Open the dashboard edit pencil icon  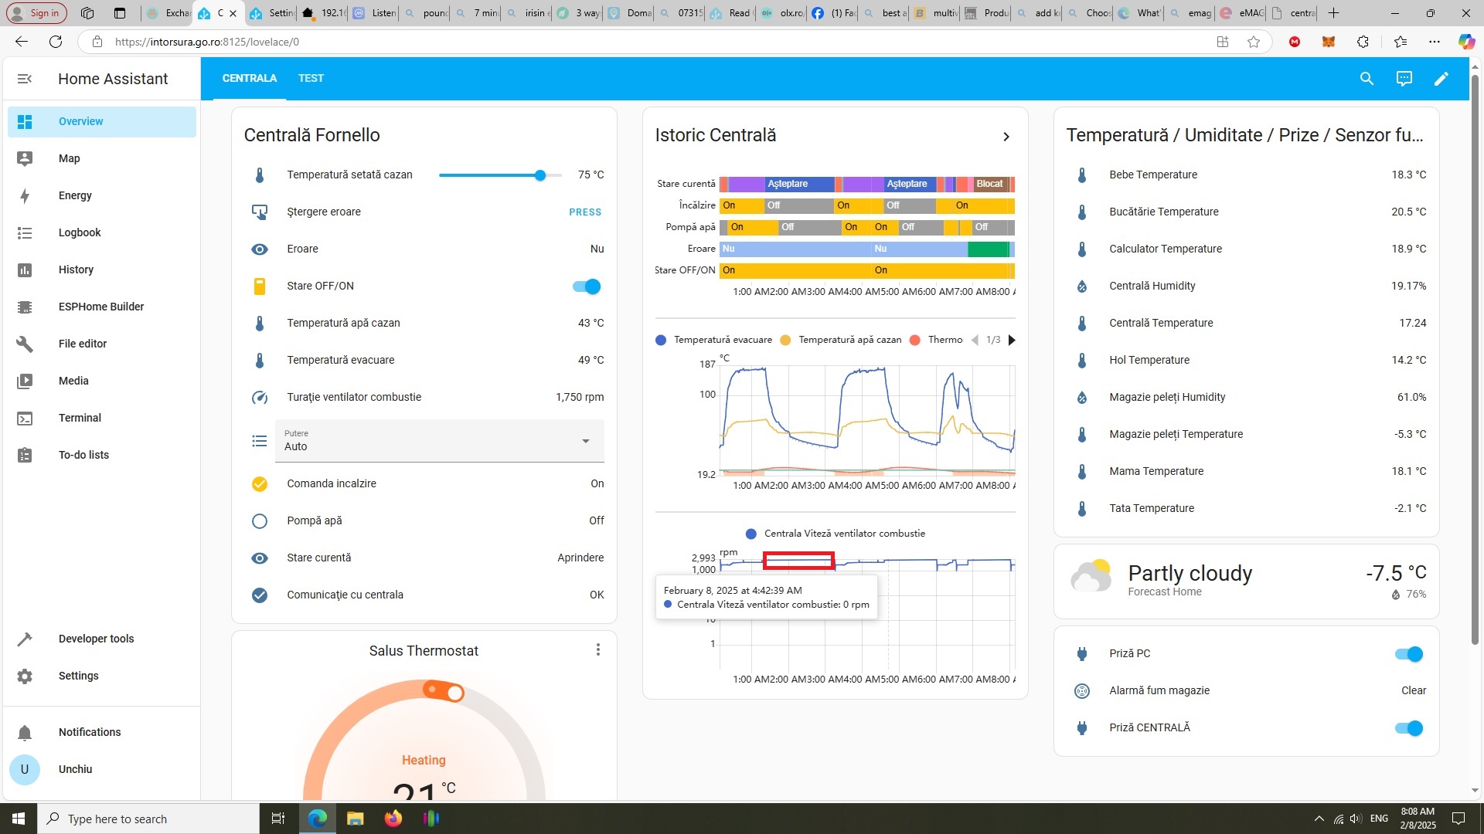point(1441,78)
